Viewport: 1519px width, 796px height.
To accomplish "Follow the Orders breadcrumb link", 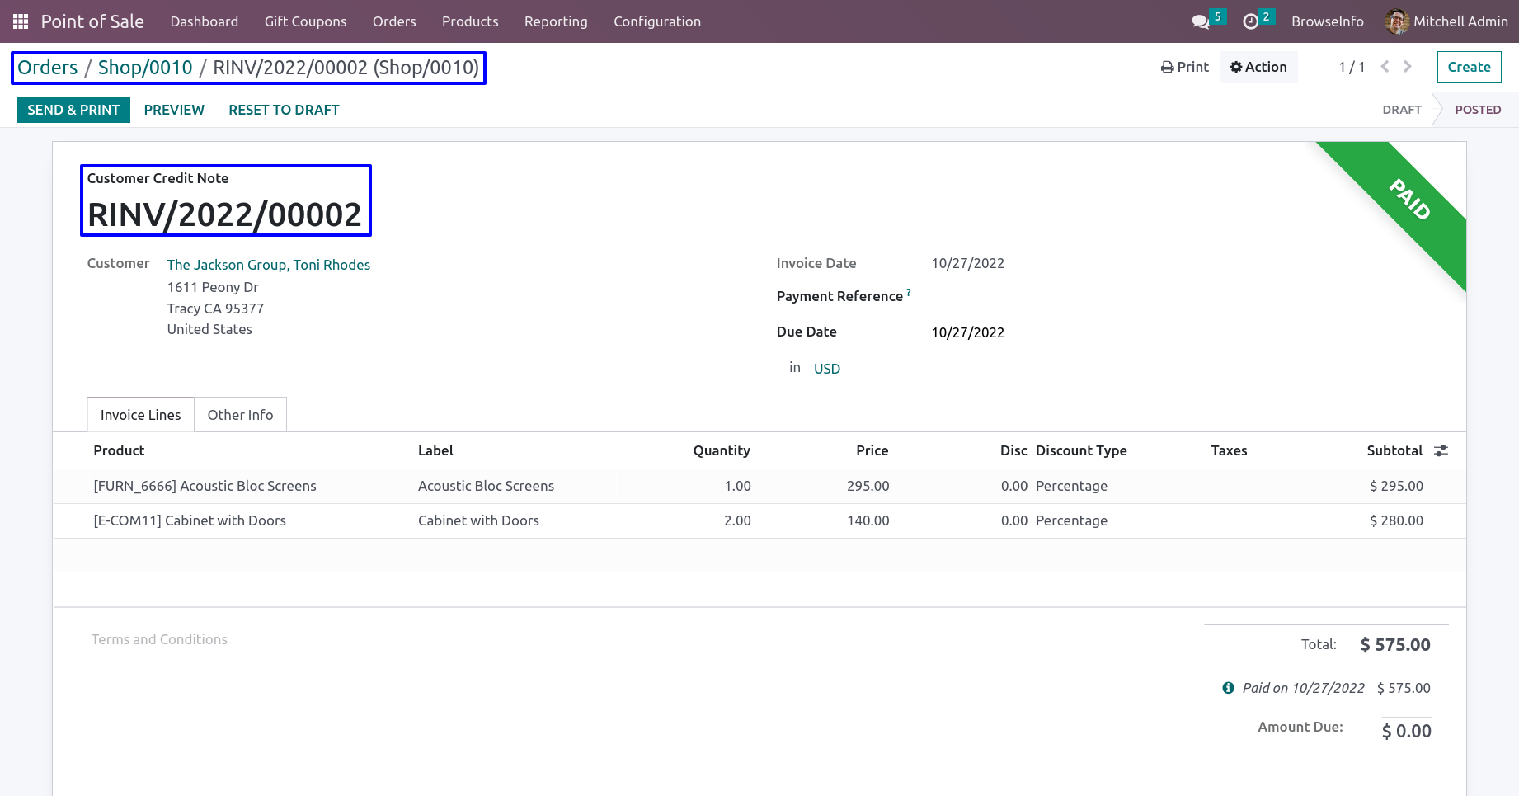I will [47, 68].
